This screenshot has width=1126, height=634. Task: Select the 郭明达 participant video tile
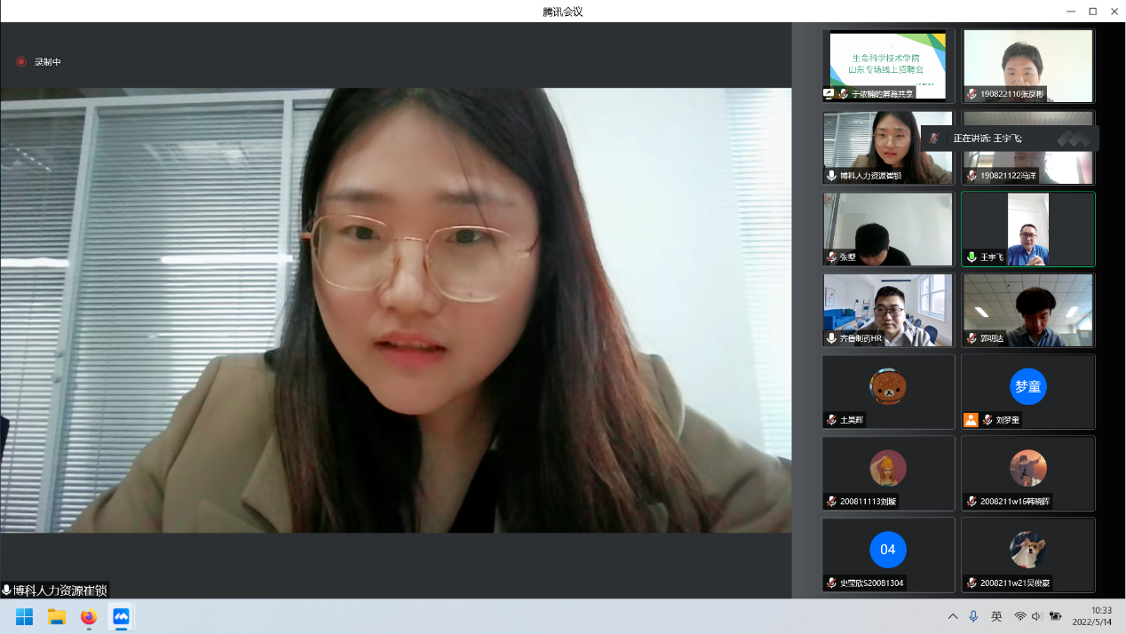click(1027, 310)
